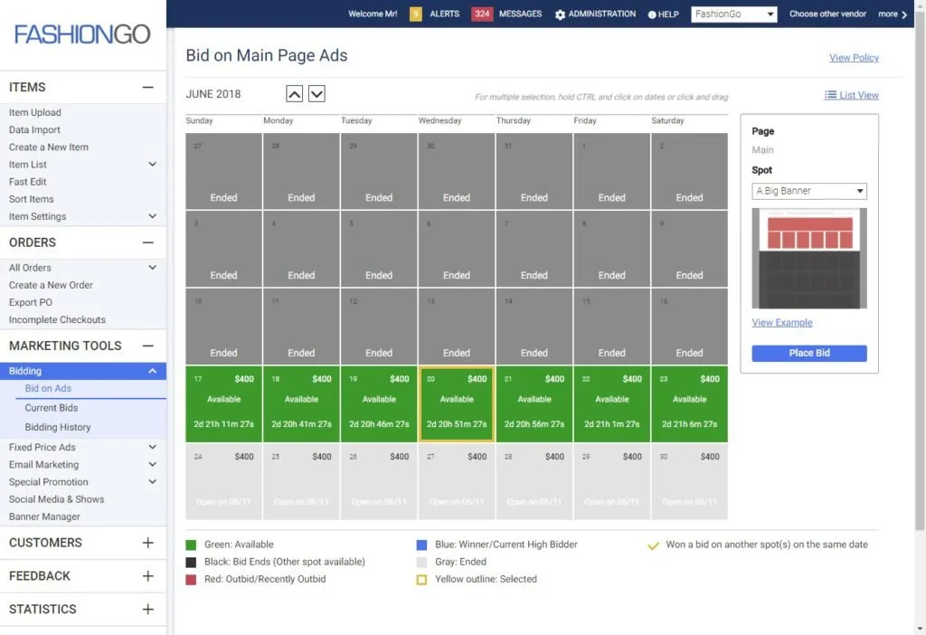Viewport: 926px width, 635px height.
Task: Select Bid on Ads
Action: click(x=48, y=388)
